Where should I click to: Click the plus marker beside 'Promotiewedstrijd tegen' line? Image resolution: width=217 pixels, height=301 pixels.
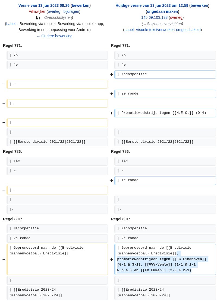click(x=112, y=113)
